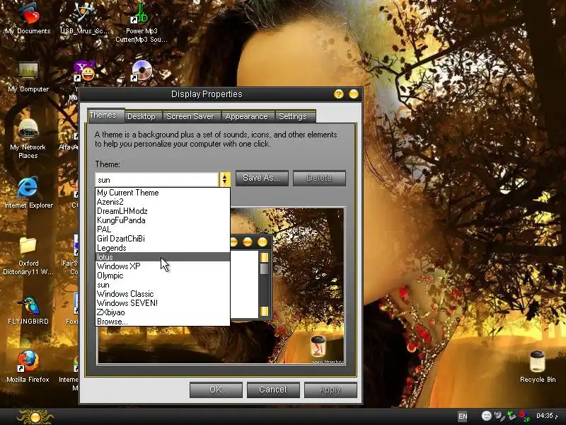Collapse the Theme dropdown using its arrow

pos(224,179)
